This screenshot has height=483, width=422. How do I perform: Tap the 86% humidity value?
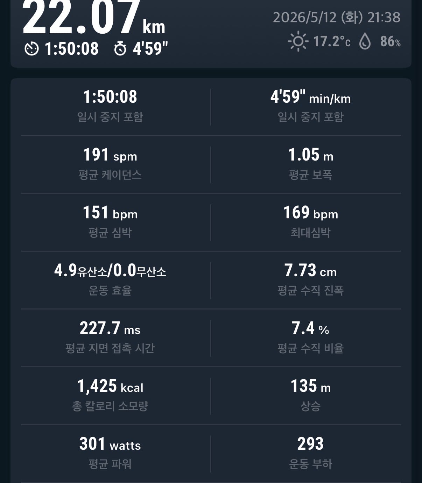click(x=390, y=41)
